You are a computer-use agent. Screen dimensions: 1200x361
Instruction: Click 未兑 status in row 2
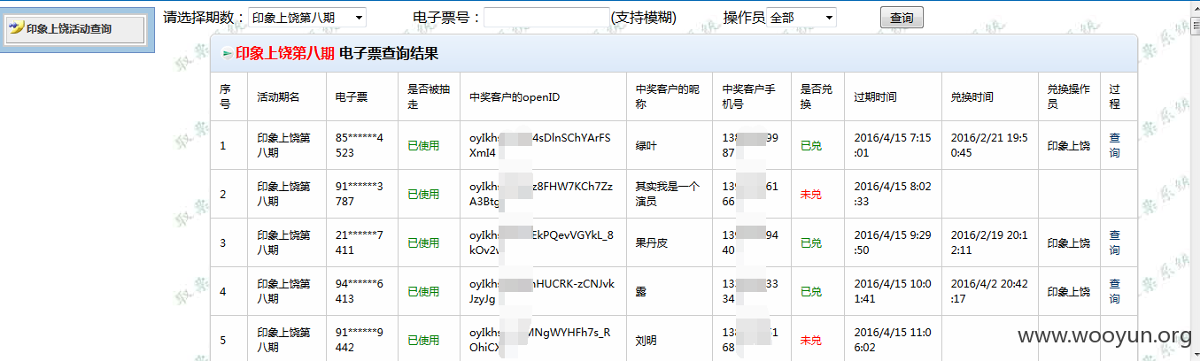click(810, 194)
